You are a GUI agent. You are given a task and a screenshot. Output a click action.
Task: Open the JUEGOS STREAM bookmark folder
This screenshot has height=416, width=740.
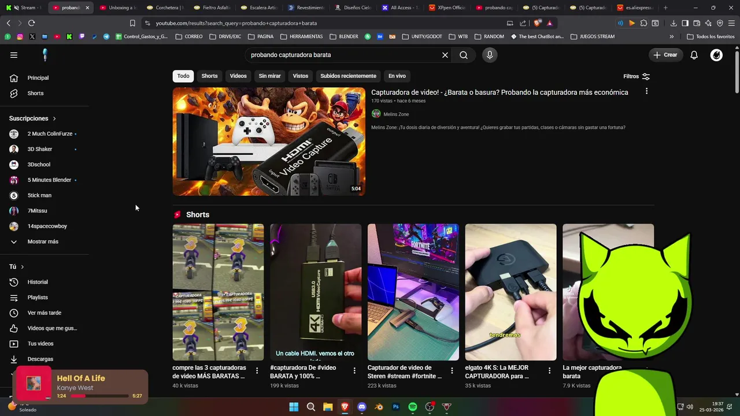coord(592,36)
